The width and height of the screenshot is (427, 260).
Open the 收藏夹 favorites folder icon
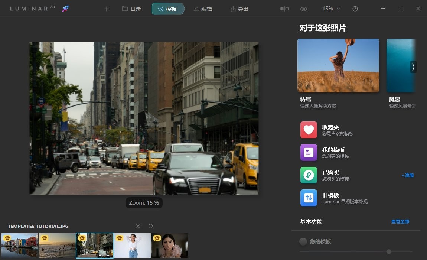[x=309, y=130]
